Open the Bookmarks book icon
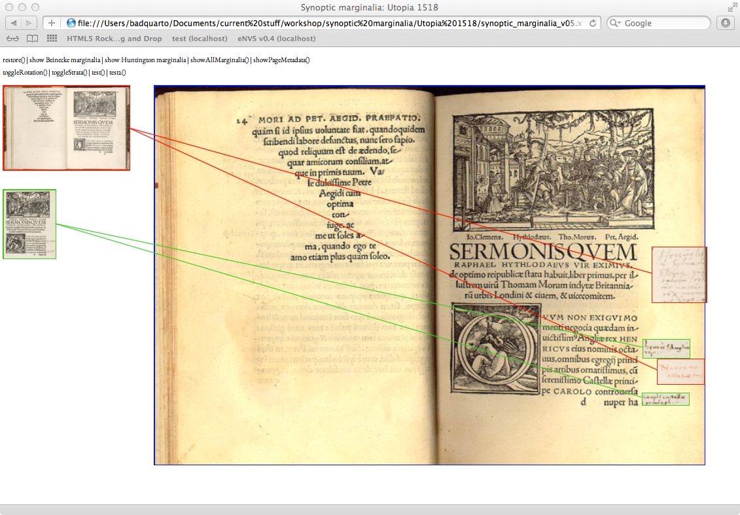740x515 pixels. pyautogui.click(x=32, y=39)
